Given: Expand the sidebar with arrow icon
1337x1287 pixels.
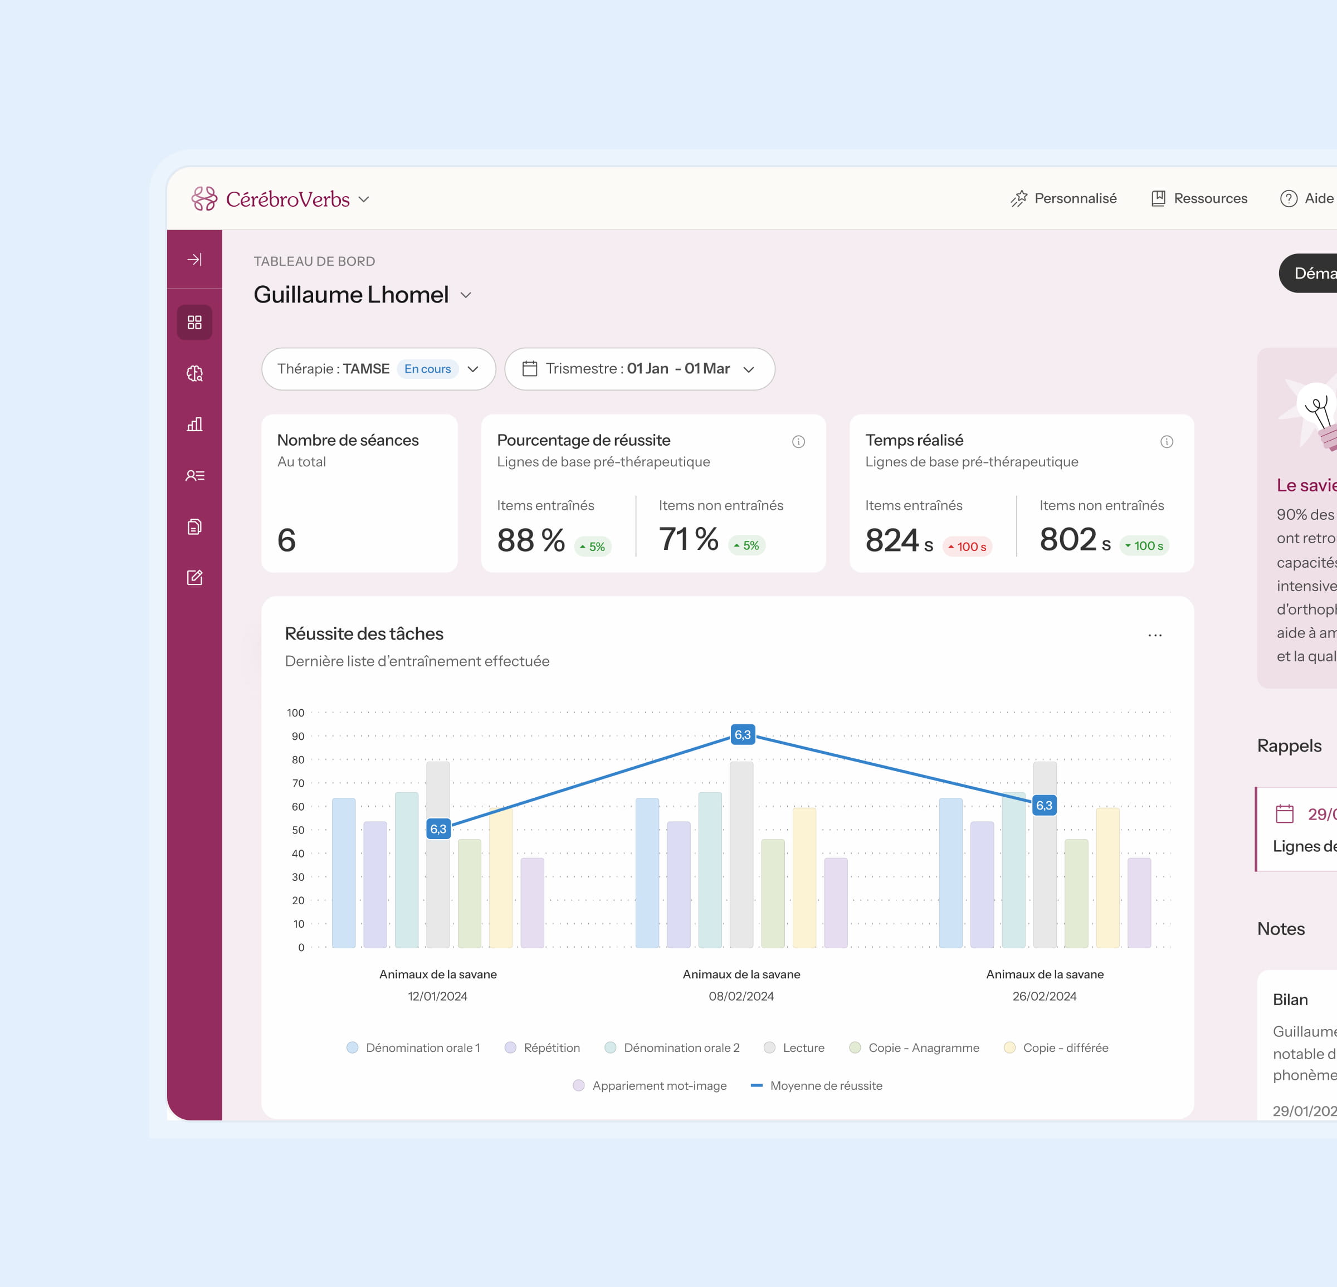Looking at the screenshot, I should coord(194,259).
